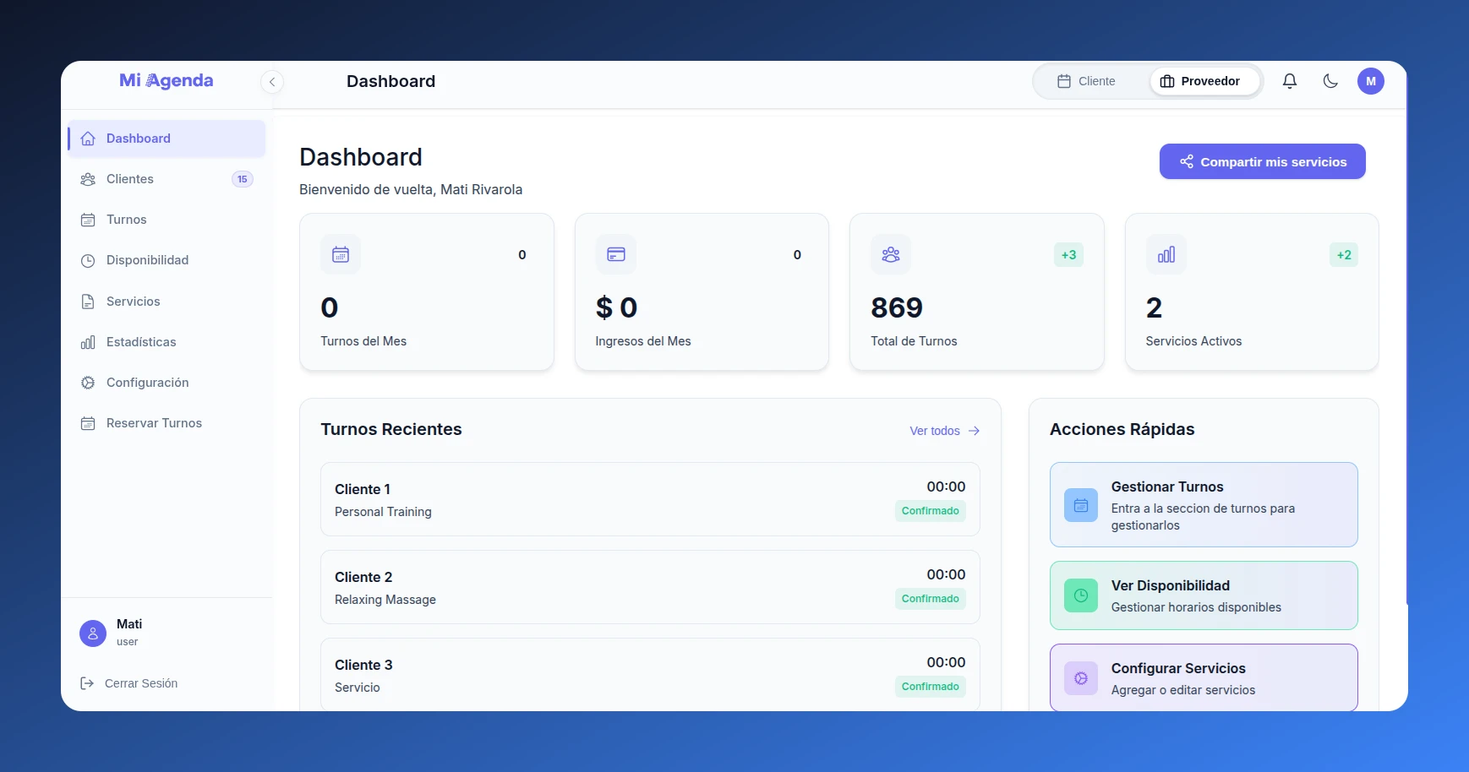Collapse the sidebar with the chevron
Image resolution: width=1469 pixels, height=772 pixels.
point(272,82)
